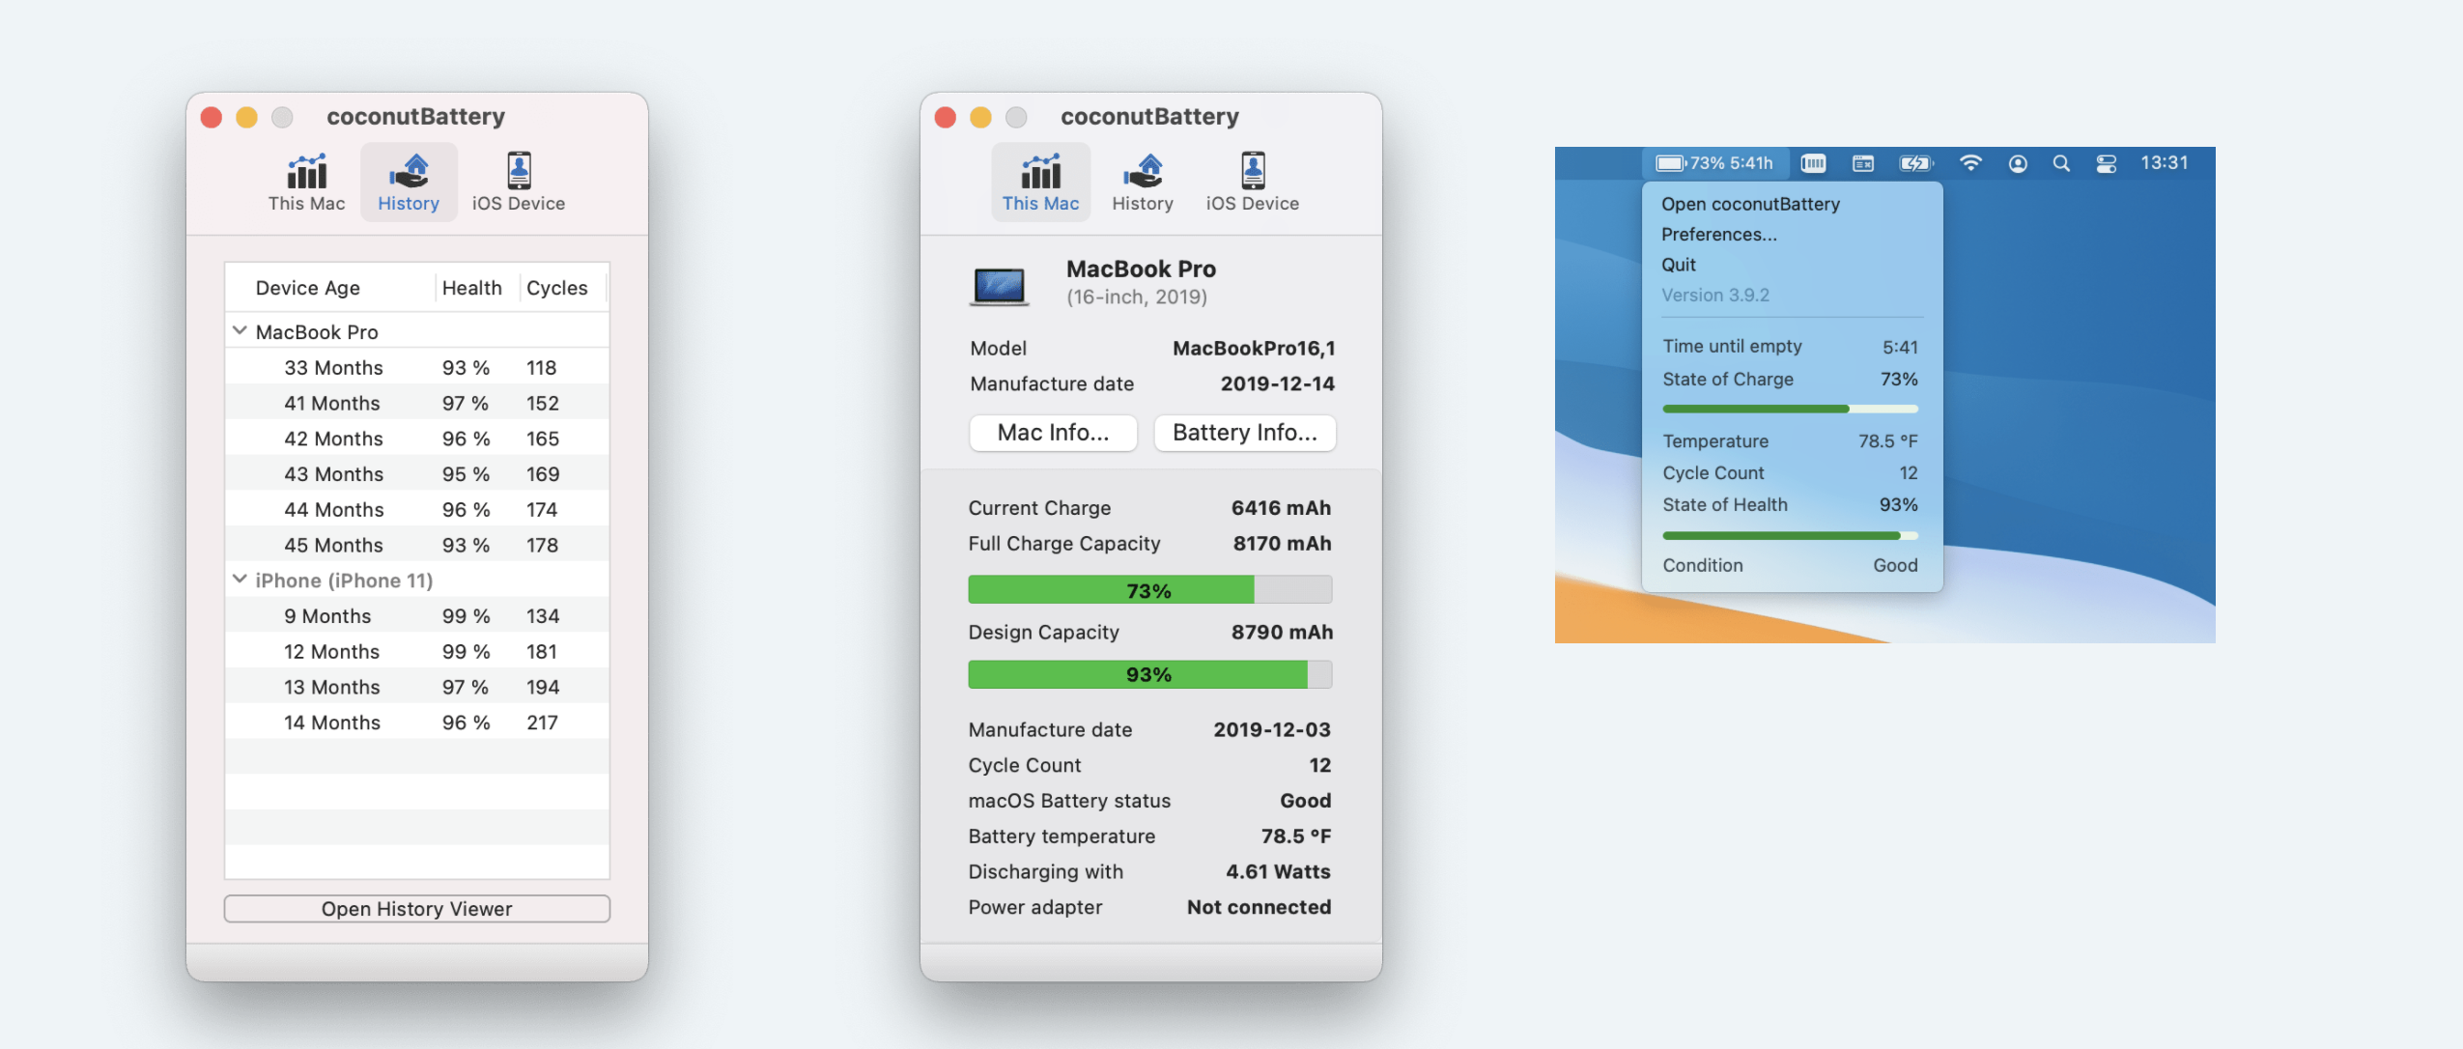Click Condition Good row in menu
The width and height of the screenshot is (2463, 1049).
[x=1790, y=565]
